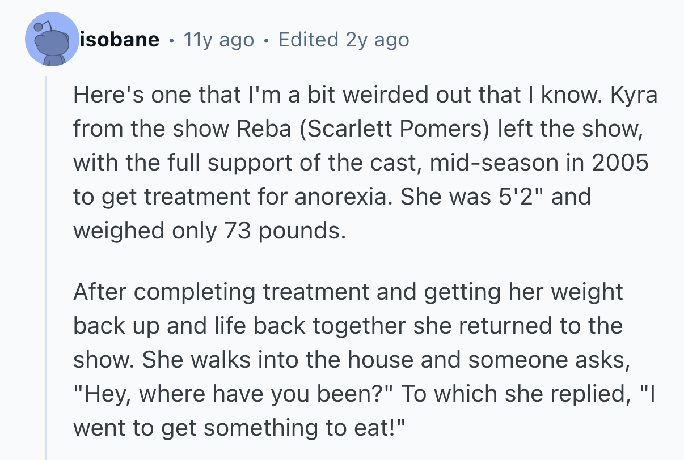
Task: Click the '11y ago' comment timestamp
Action: 218,40
